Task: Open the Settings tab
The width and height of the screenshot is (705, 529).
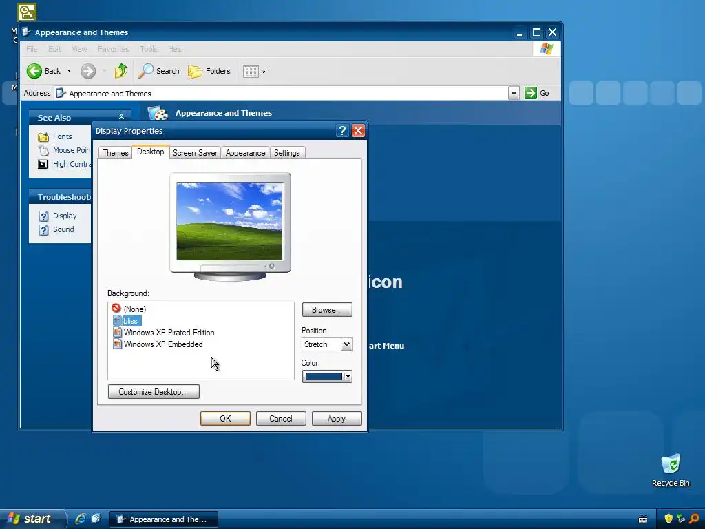Action: point(287,153)
